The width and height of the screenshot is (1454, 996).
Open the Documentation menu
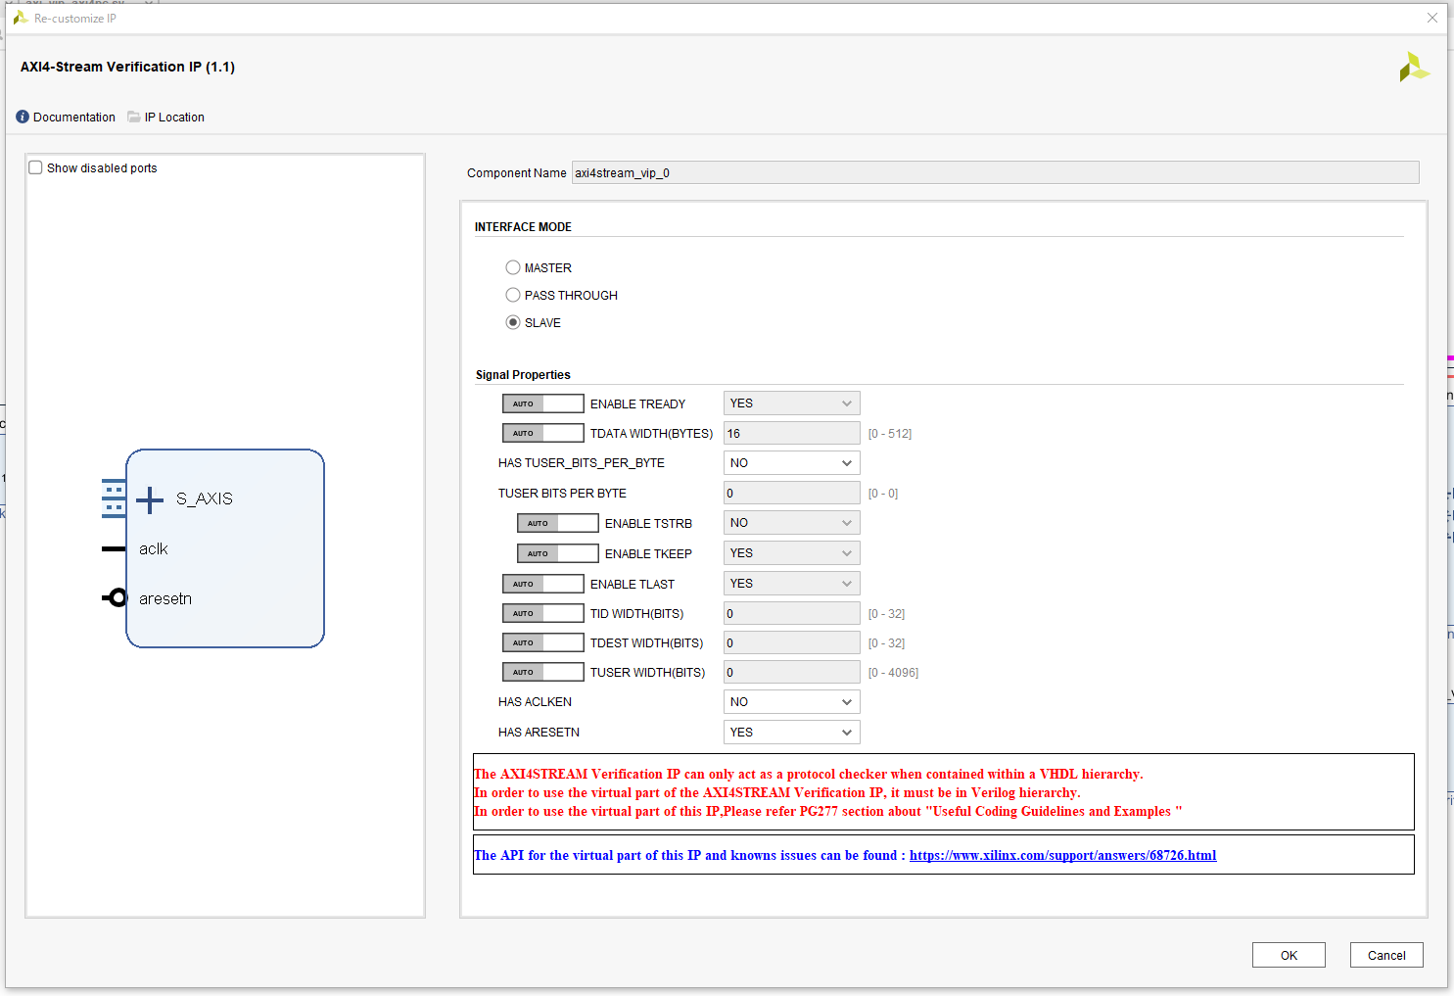click(x=65, y=117)
